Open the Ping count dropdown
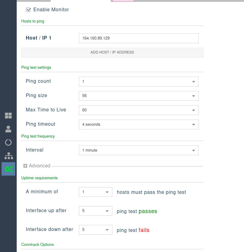 click(138, 82)
